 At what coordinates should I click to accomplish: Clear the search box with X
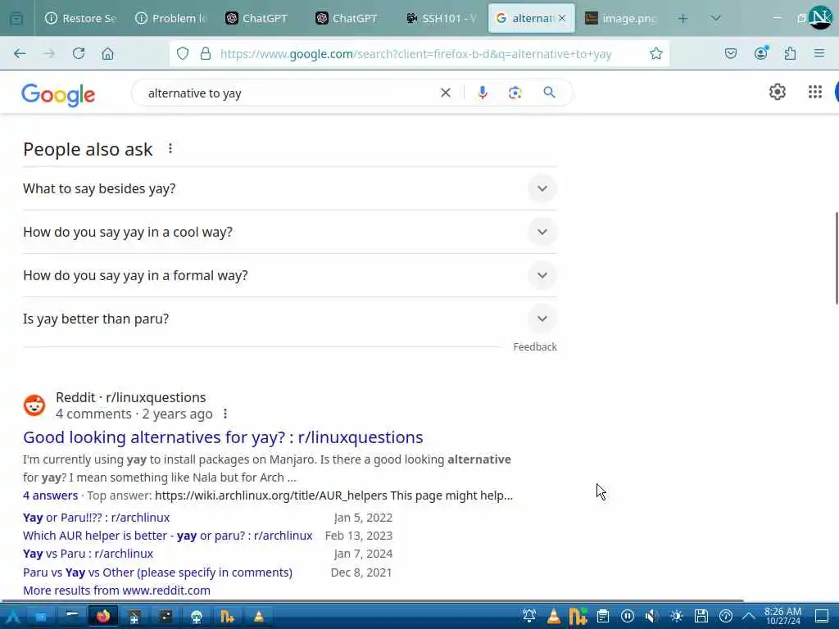445,93
